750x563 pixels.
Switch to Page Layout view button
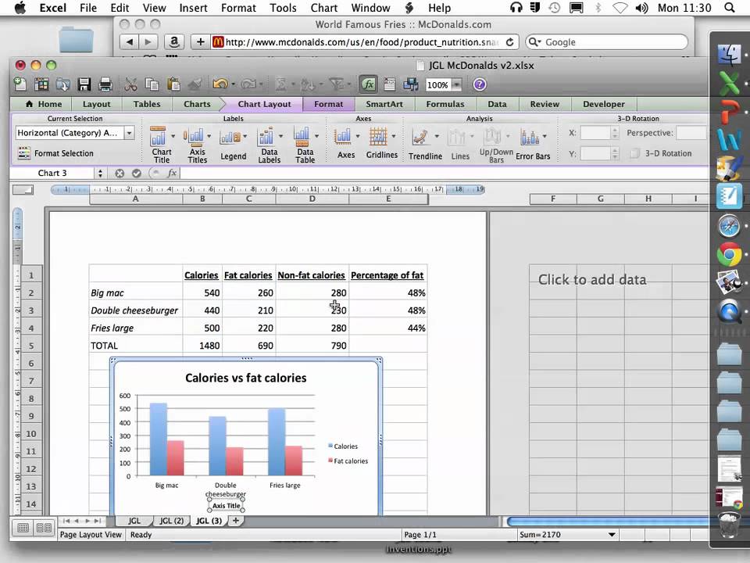(44, 528)
